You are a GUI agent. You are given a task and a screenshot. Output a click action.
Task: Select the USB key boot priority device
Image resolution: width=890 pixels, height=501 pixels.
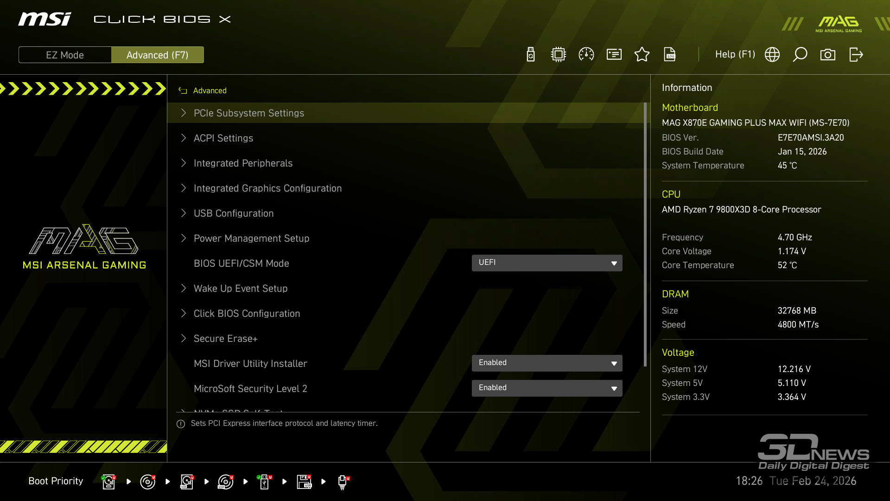click(264, 482)
